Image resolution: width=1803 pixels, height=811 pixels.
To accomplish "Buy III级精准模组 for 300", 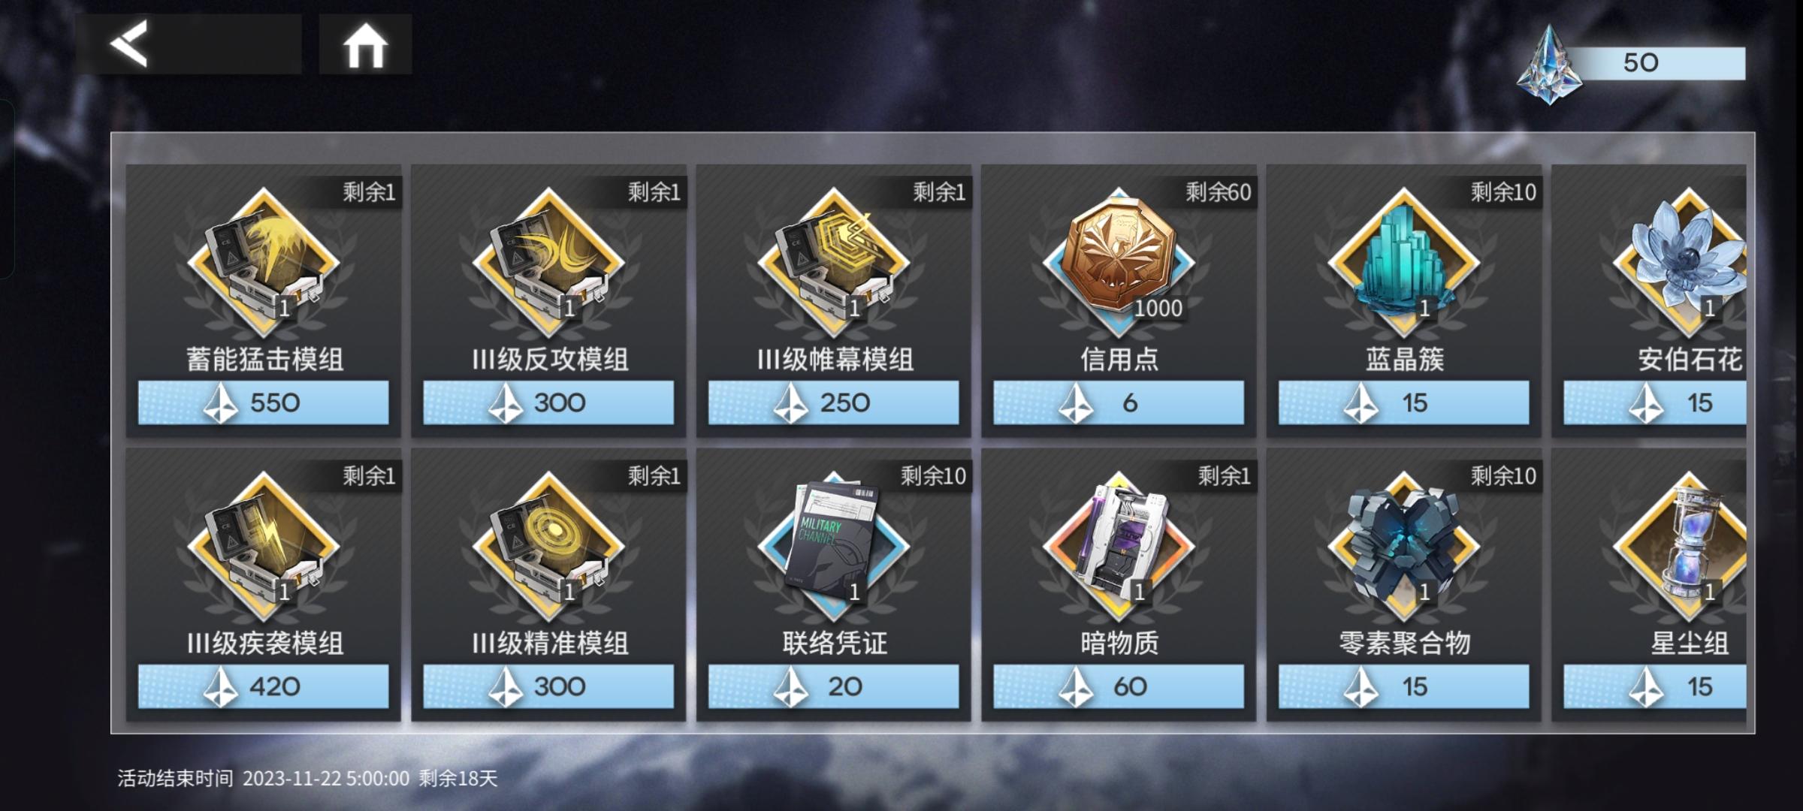I will tap(549, 686).
